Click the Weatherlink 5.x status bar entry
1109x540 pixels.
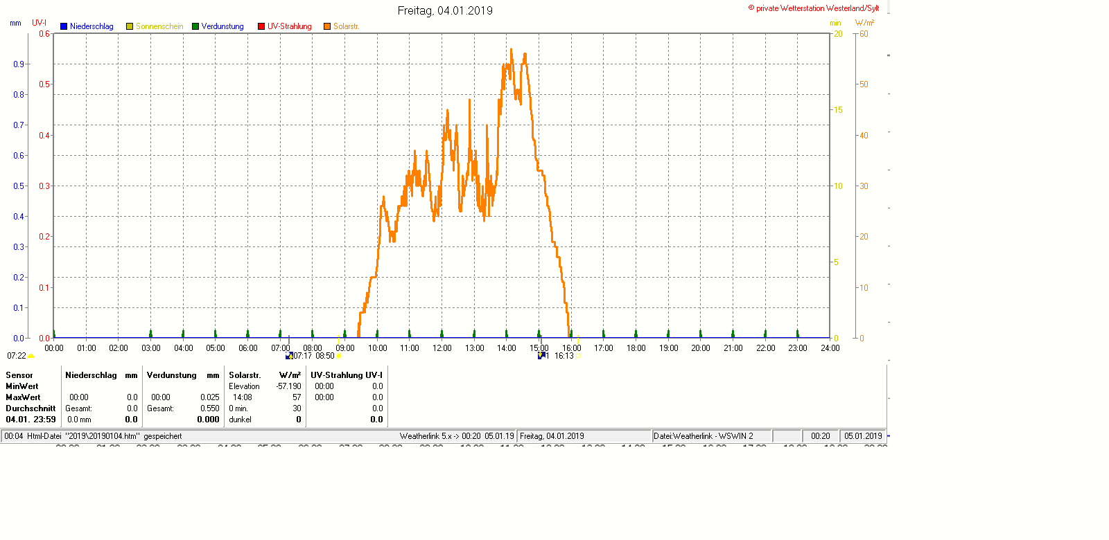pos(457,436)
